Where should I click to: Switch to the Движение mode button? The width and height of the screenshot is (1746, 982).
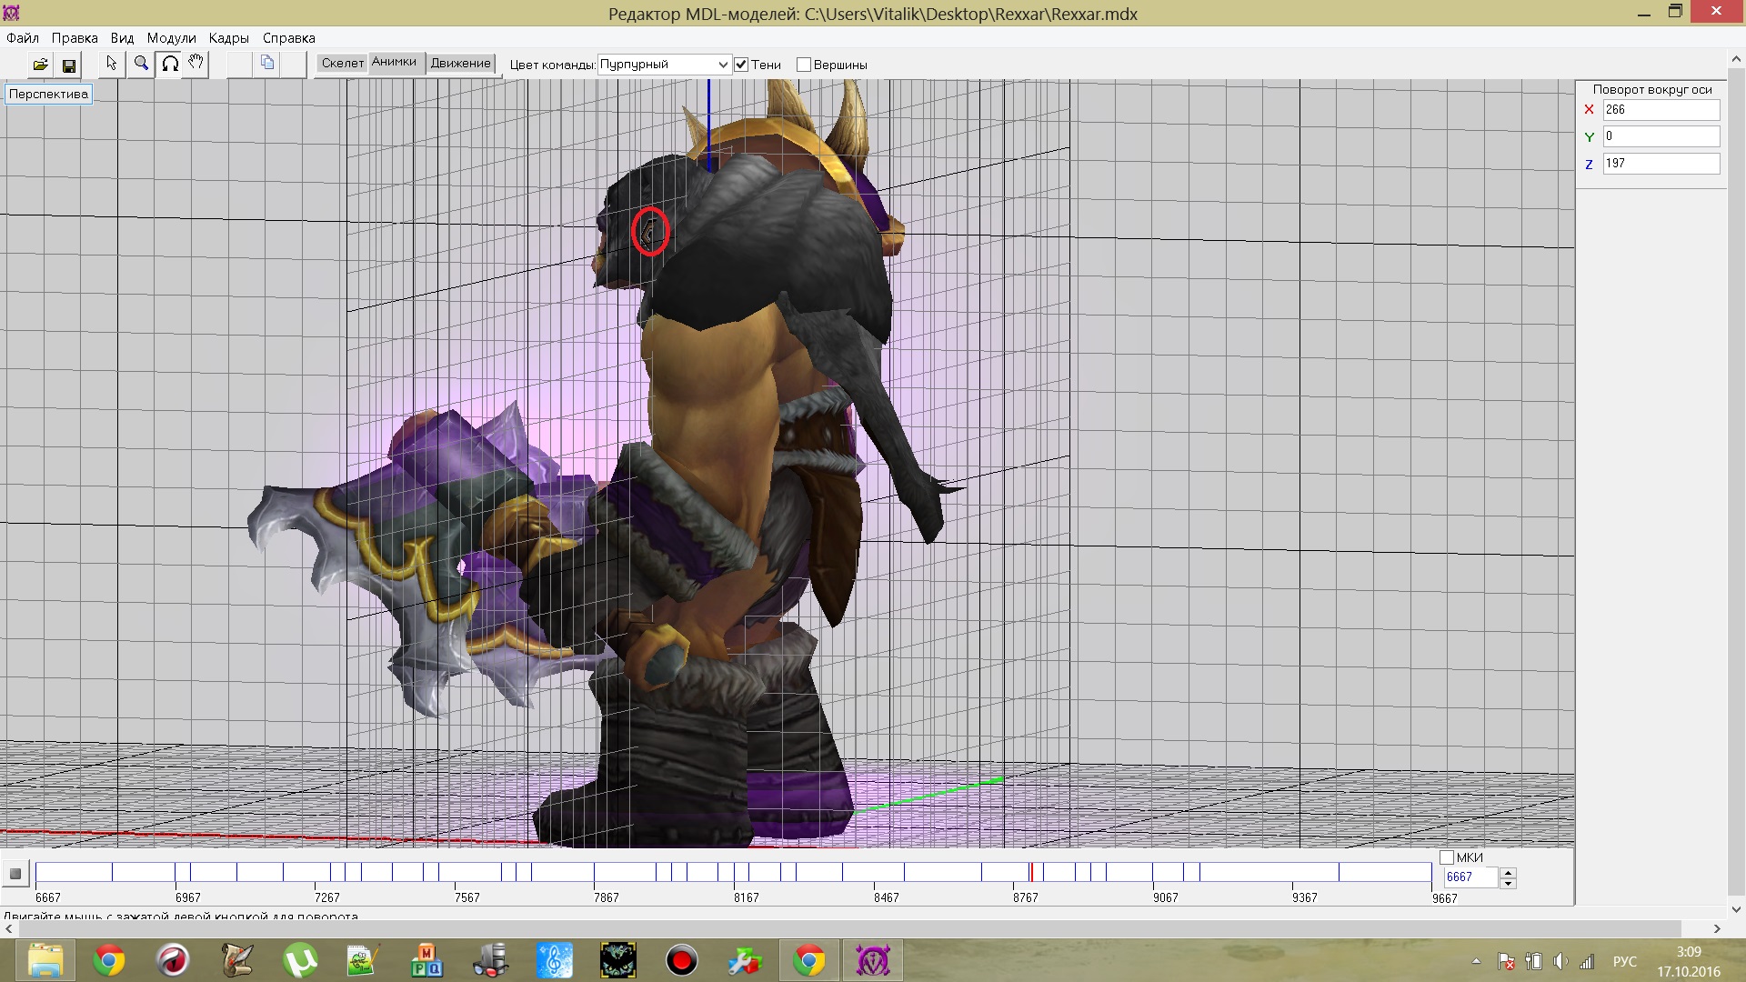(460, 63)
